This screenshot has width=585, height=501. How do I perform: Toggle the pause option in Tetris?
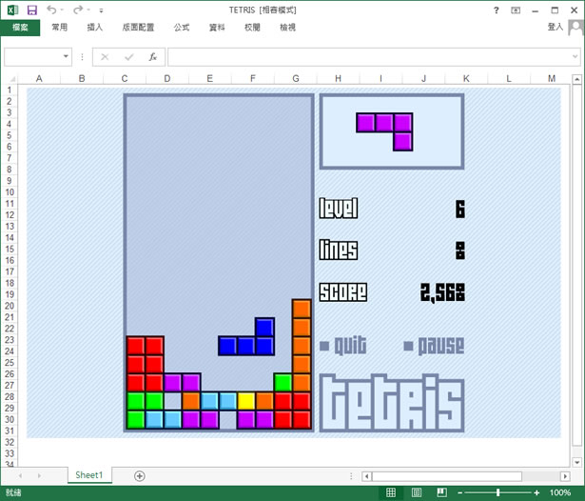coord(435,346)
